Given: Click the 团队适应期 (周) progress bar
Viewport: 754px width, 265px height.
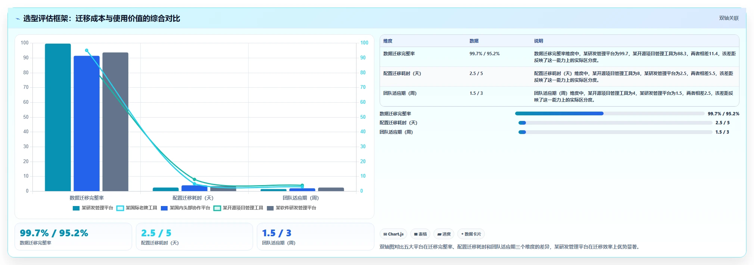Looking at the screenshot, I should tap(615, 132).
